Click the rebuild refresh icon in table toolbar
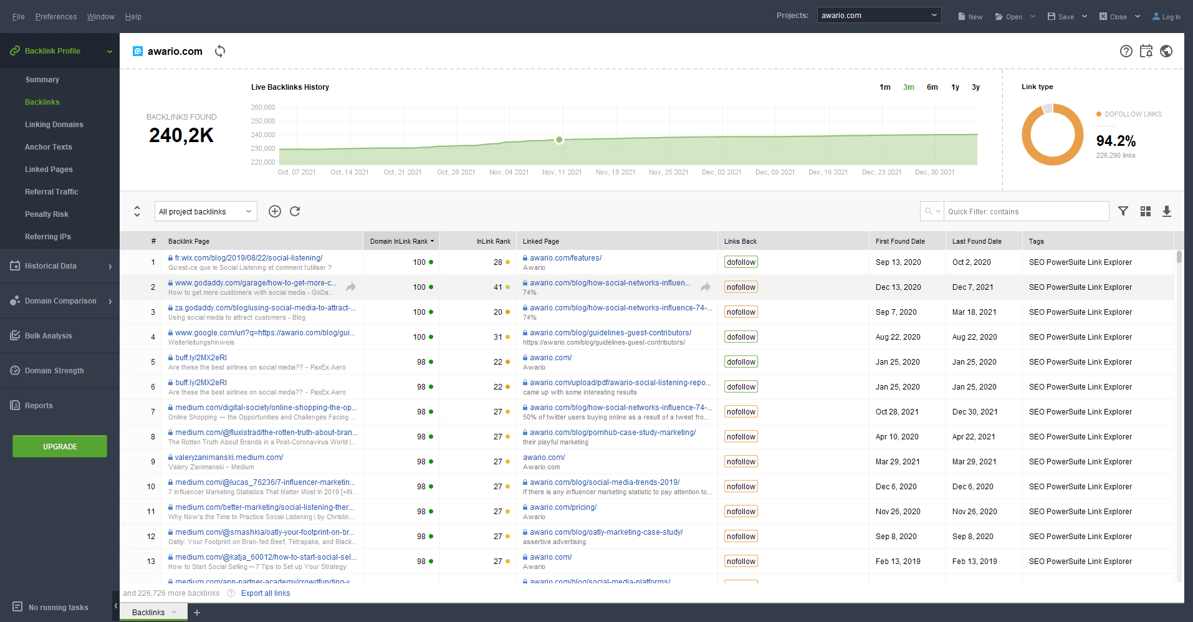This screenshot has width=1193, height=622. [x=295, y=211]
